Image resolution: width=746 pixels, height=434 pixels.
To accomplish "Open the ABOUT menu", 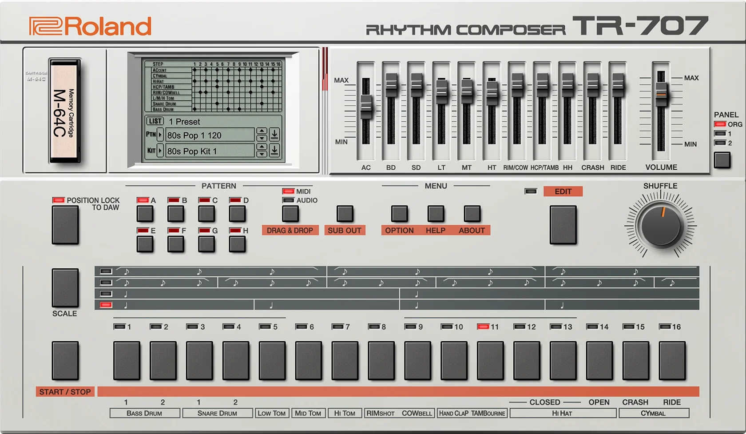I will [x=472, y=214].
